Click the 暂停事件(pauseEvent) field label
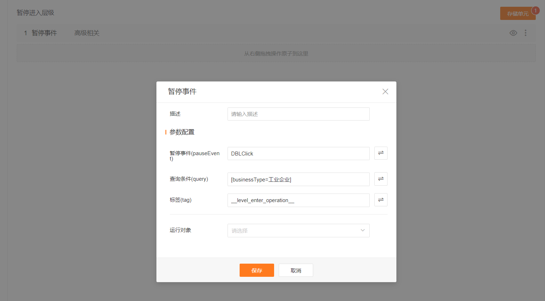 tap(194, 156)
